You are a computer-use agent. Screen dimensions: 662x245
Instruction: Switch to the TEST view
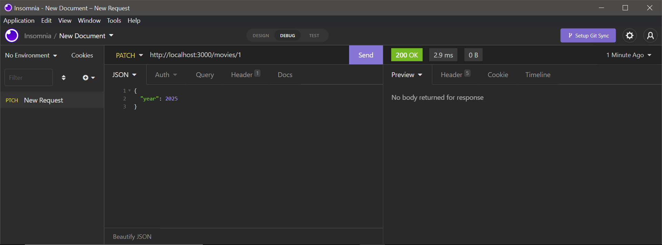pyautogui.click(x=314, y=35)
